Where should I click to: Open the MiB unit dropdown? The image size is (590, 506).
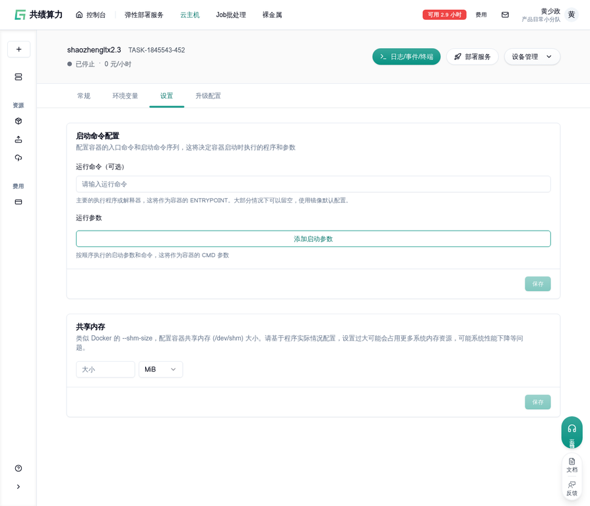pyautogui.click(x=160, y=370)
